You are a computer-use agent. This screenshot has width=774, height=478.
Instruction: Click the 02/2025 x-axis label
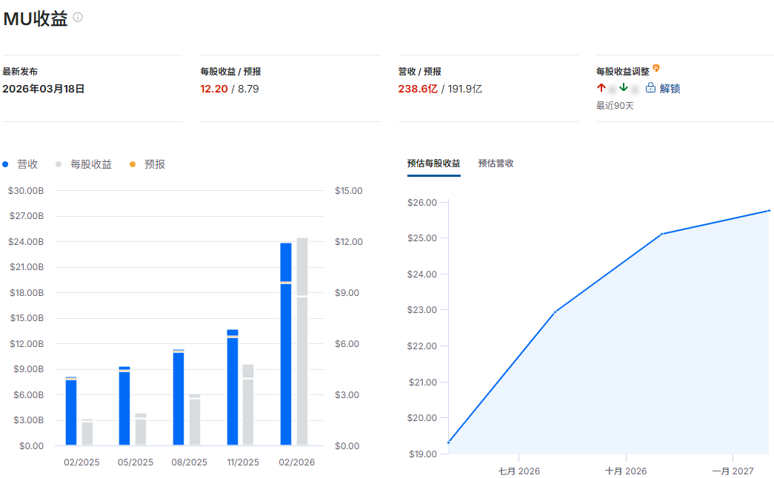tap(81, 462)
